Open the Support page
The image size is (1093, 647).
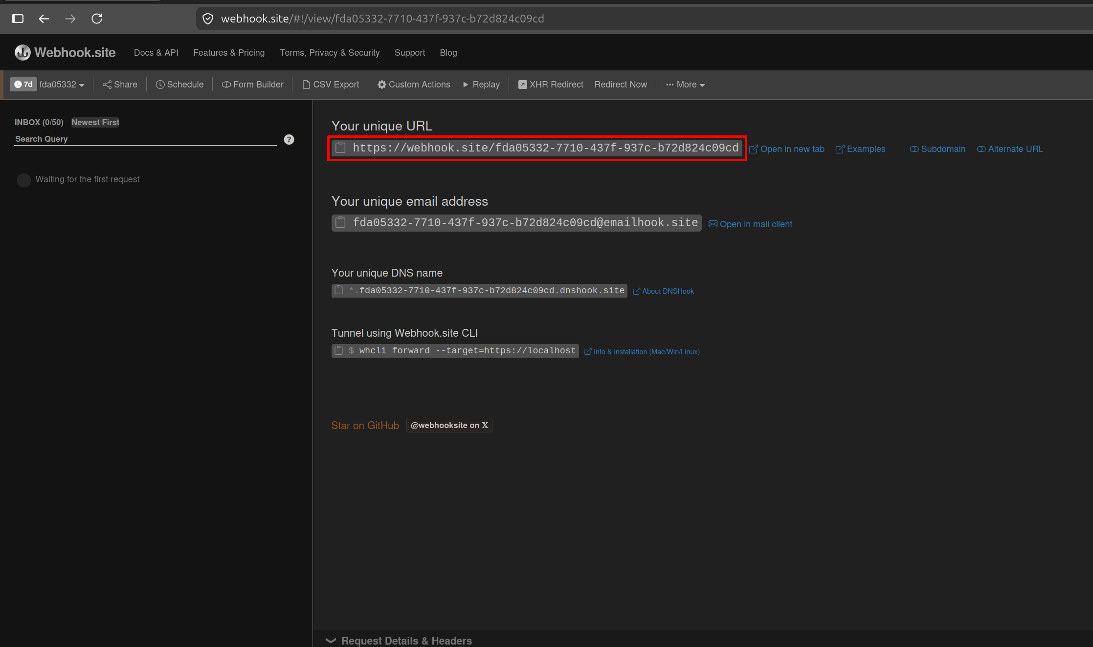point(410,53)
